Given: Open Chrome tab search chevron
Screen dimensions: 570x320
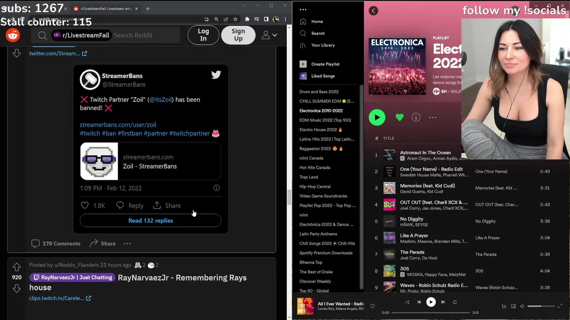Looking at the screenshot, I should click(244, 5).
